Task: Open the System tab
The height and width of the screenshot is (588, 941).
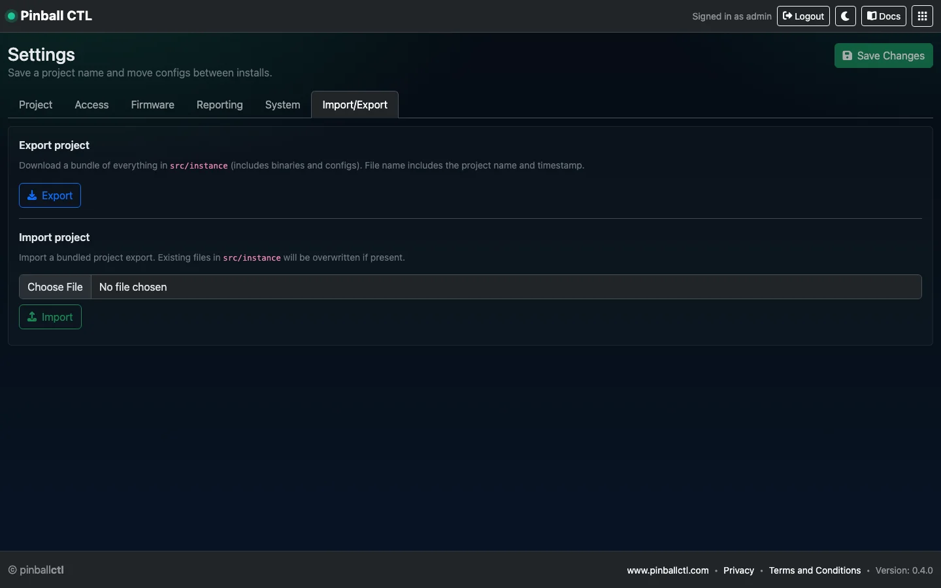Action: tap(282, 105)
